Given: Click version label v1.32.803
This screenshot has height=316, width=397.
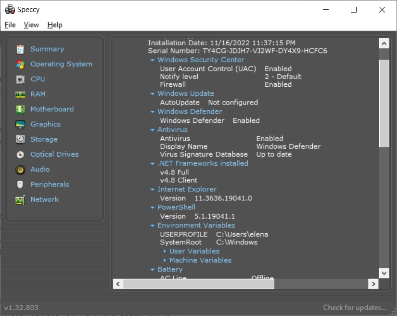Looking at the screenshot, I should [x=21, y=308].
